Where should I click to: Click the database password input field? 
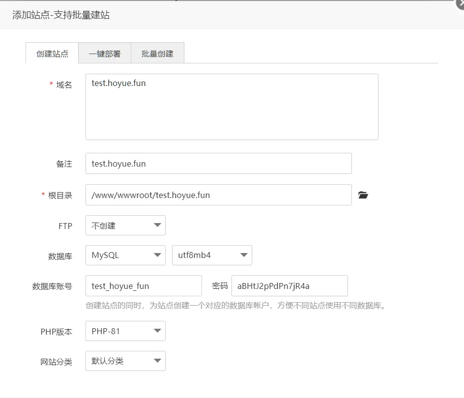290,286
